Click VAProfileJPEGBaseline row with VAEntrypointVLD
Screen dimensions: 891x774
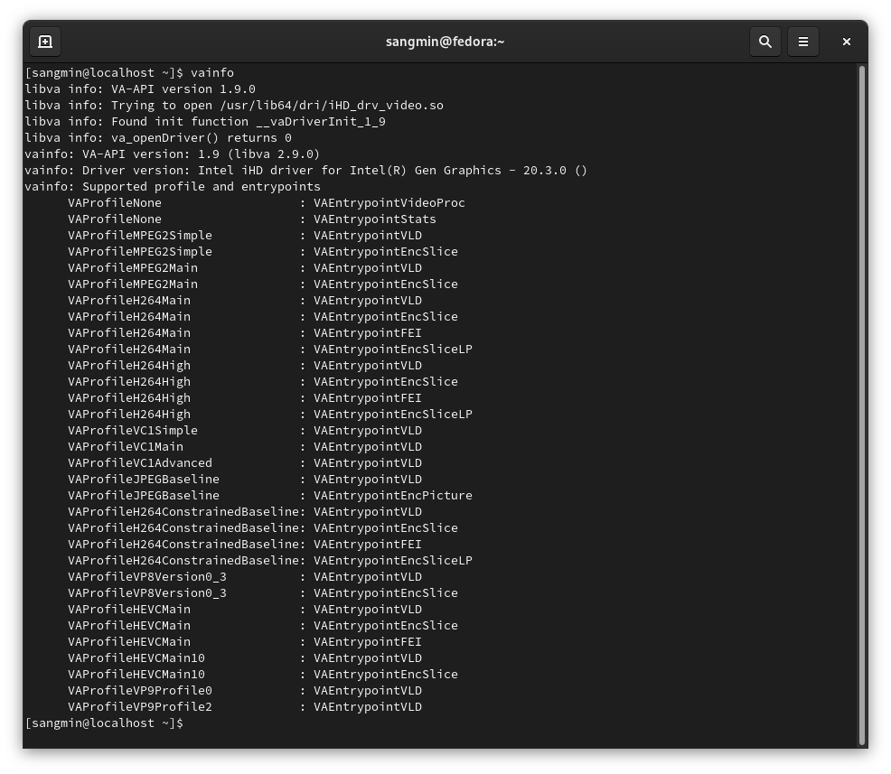tap(245, 480)
